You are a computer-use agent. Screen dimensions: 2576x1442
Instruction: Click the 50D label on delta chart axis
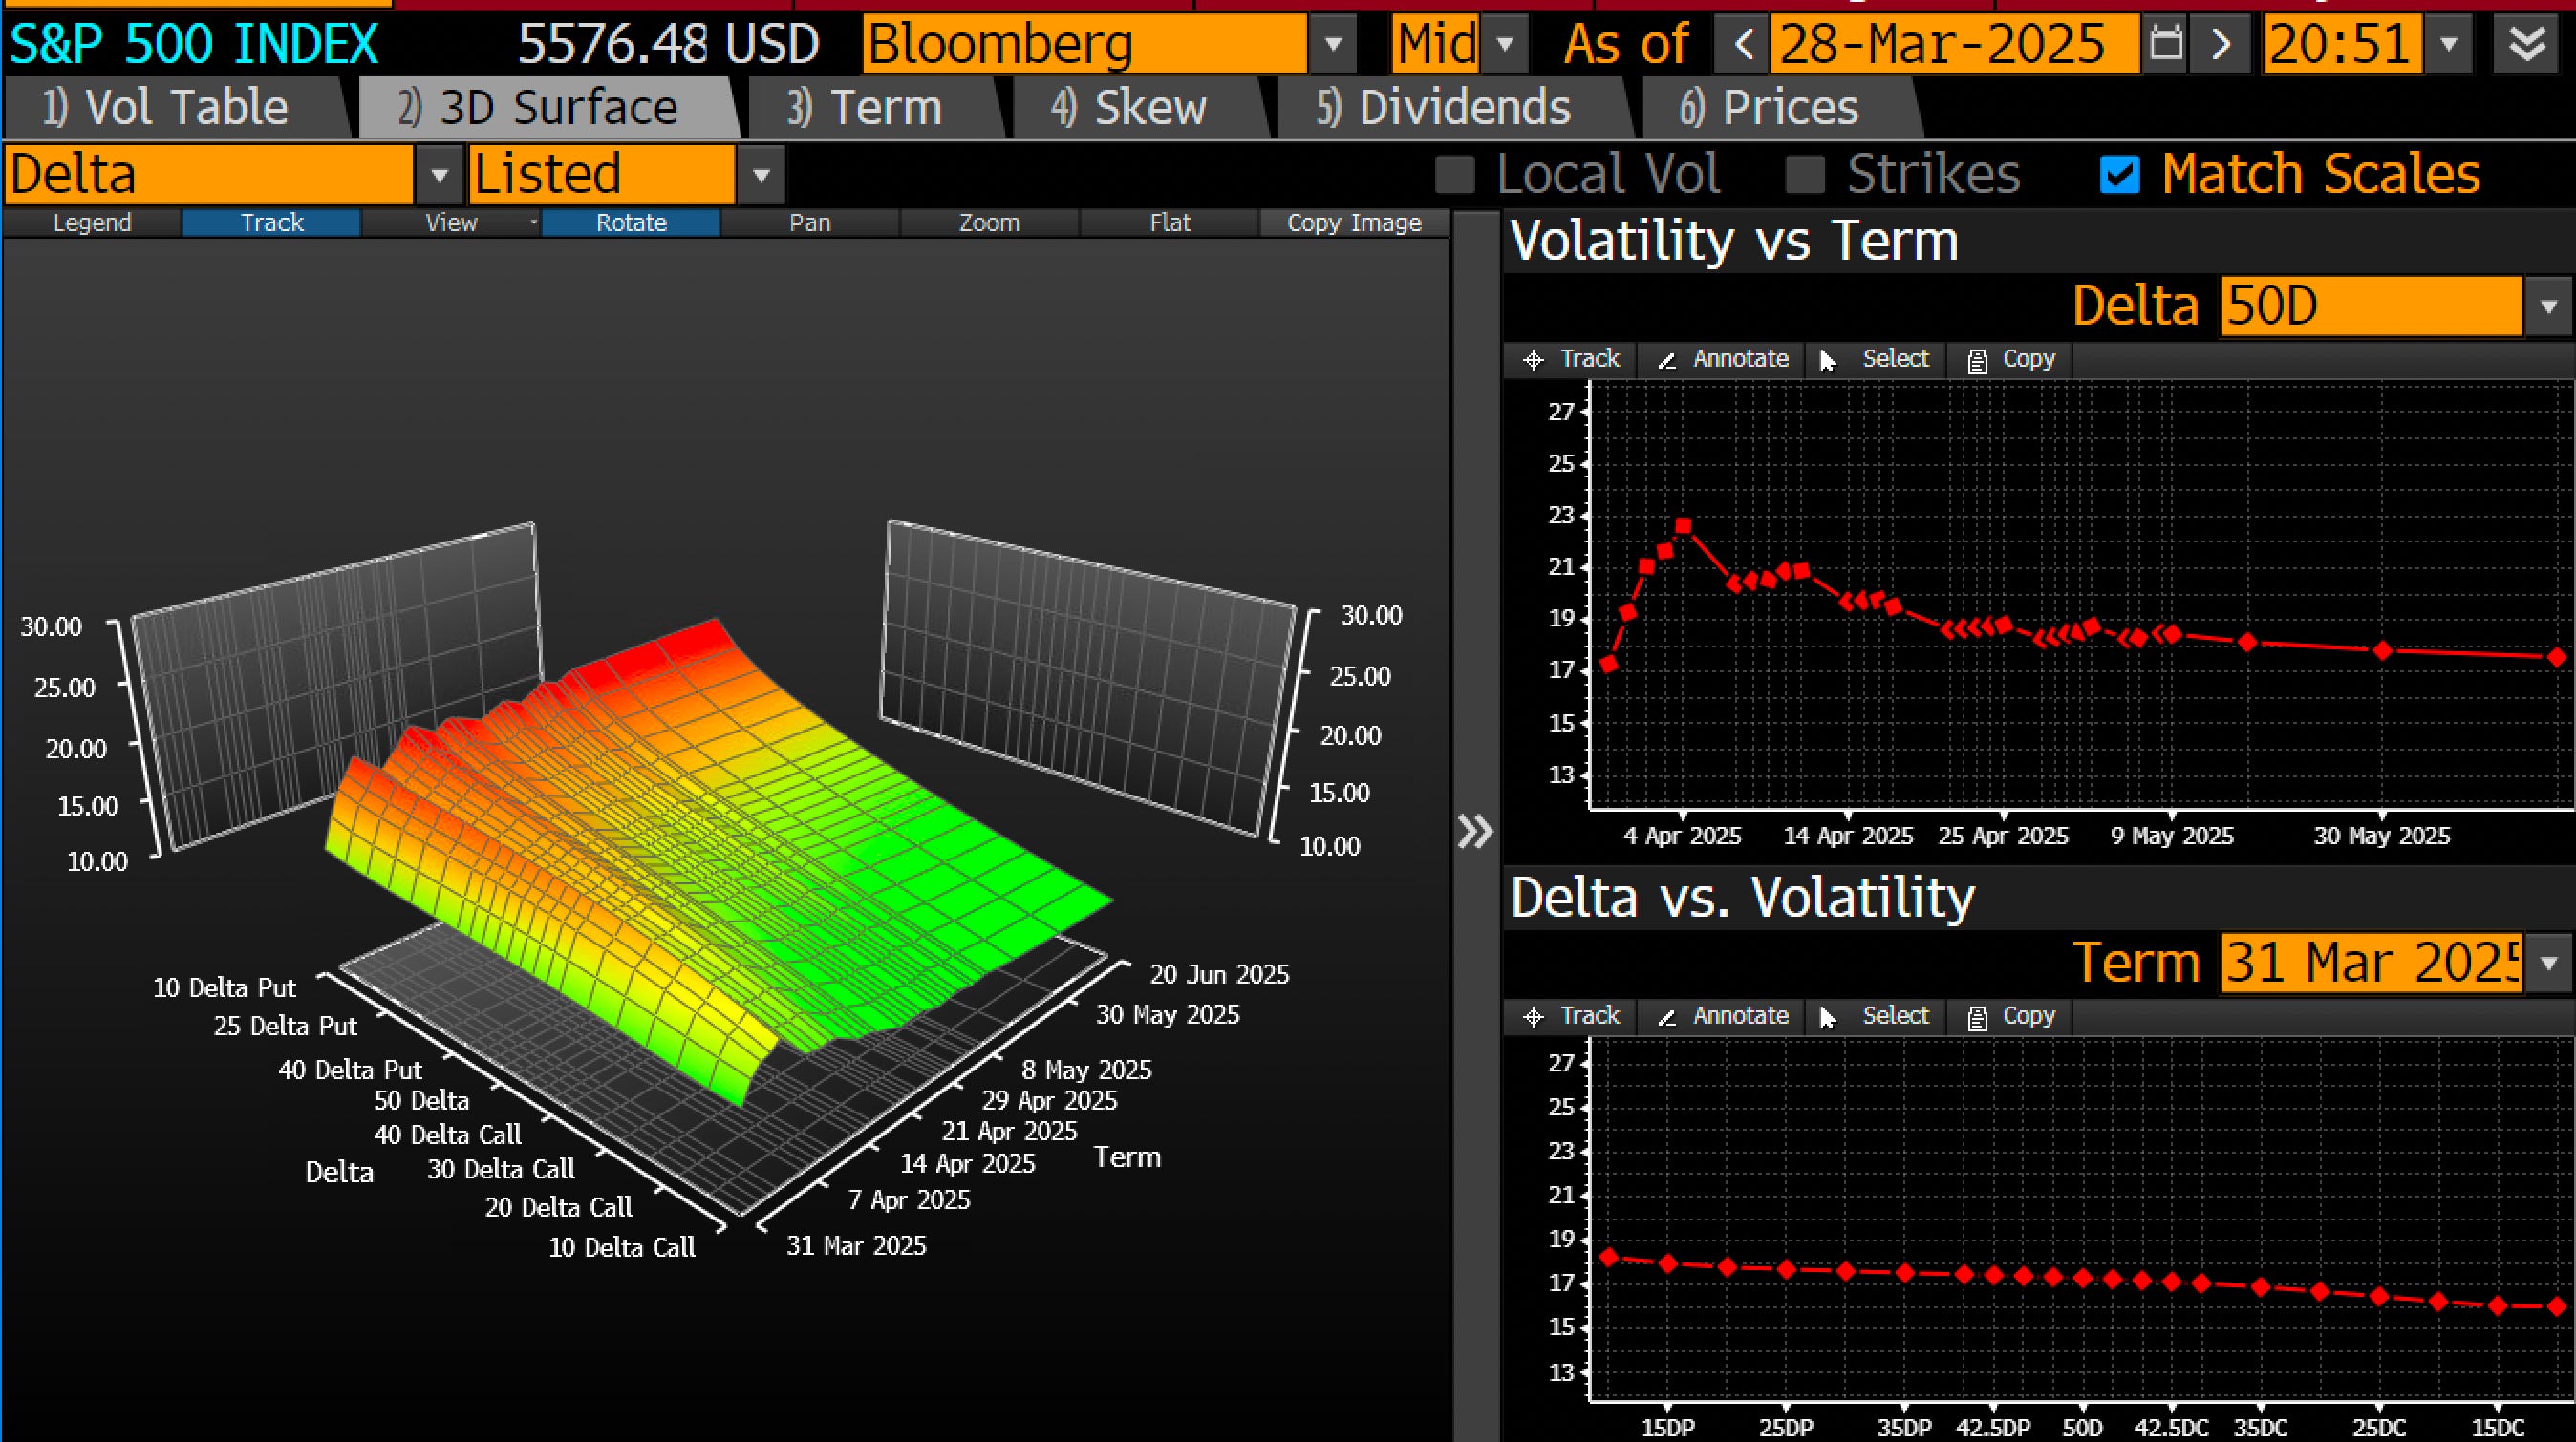click(2083, 1427)
